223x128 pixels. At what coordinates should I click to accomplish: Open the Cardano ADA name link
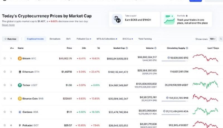[30, 112]
